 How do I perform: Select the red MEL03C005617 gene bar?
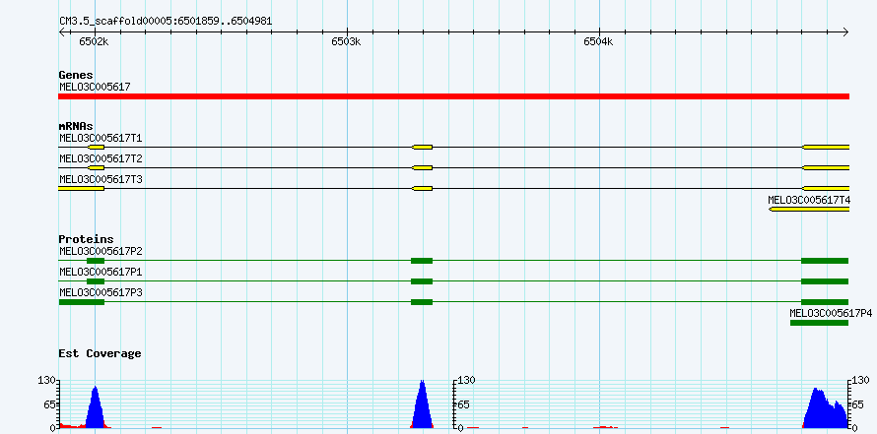(x=453, y=96)
